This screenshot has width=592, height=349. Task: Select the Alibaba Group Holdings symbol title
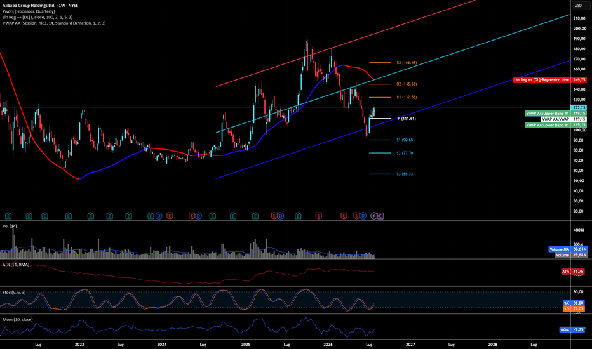click(x=41, y=6)
